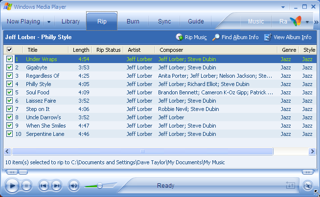Click the Artist column header
This screenshot has height=197, width=320.
coord(139,50)
